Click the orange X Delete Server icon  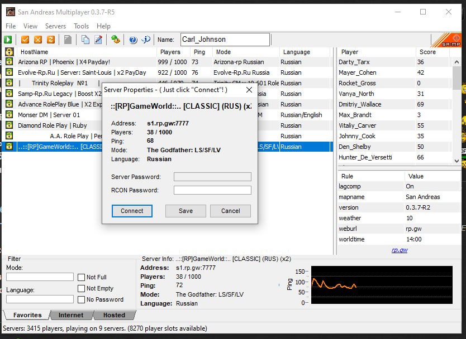click(x=38, y=40)
